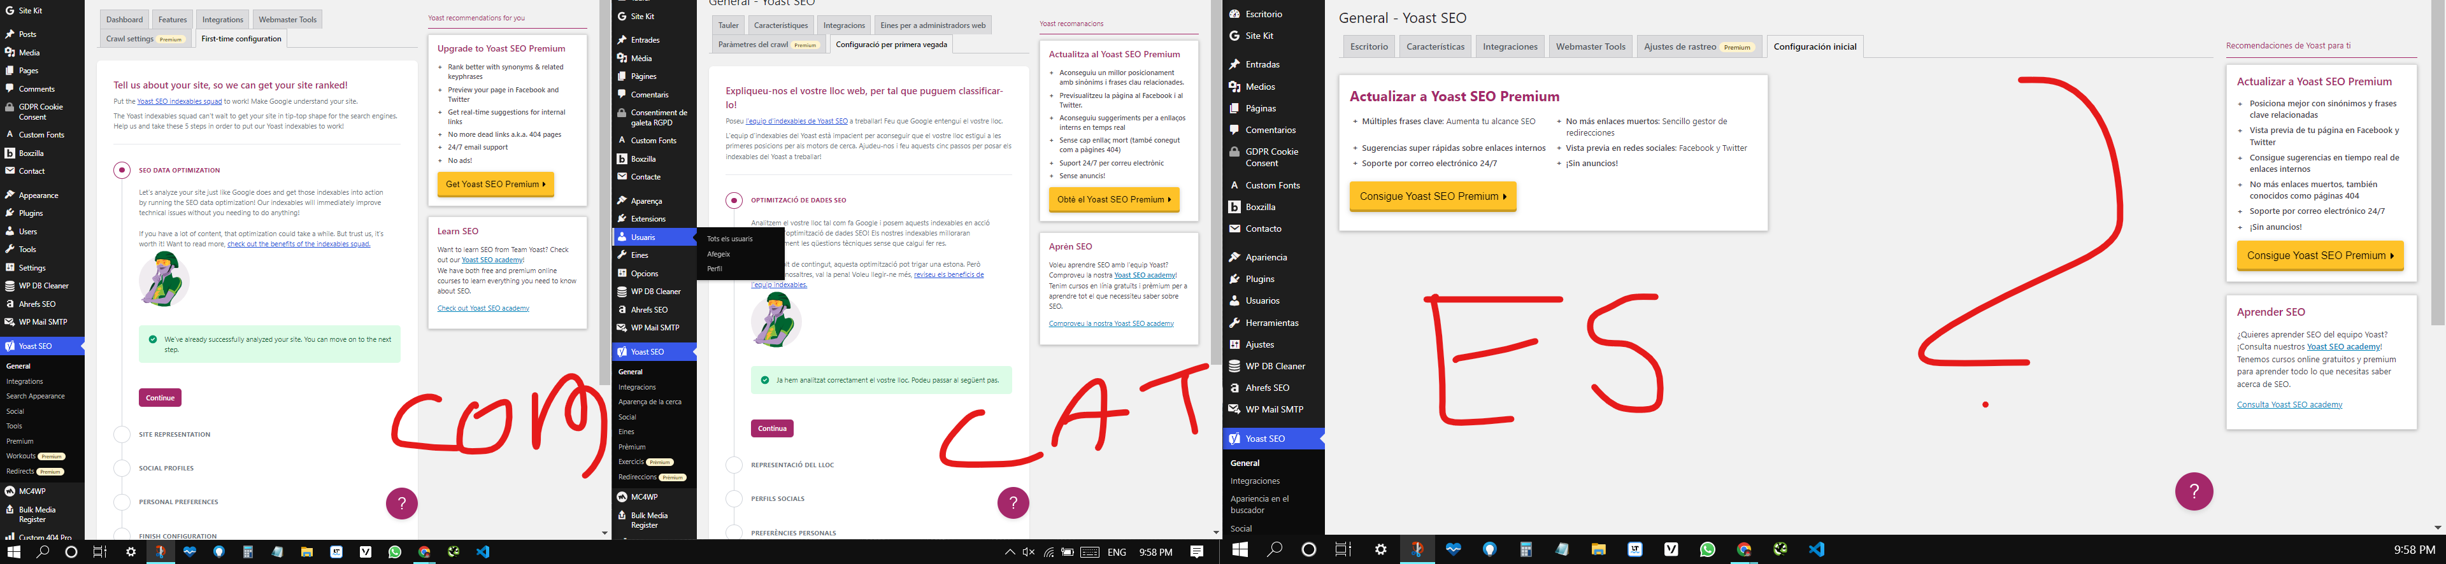Open Ajustes in the Spanish sidebar

1260,344
